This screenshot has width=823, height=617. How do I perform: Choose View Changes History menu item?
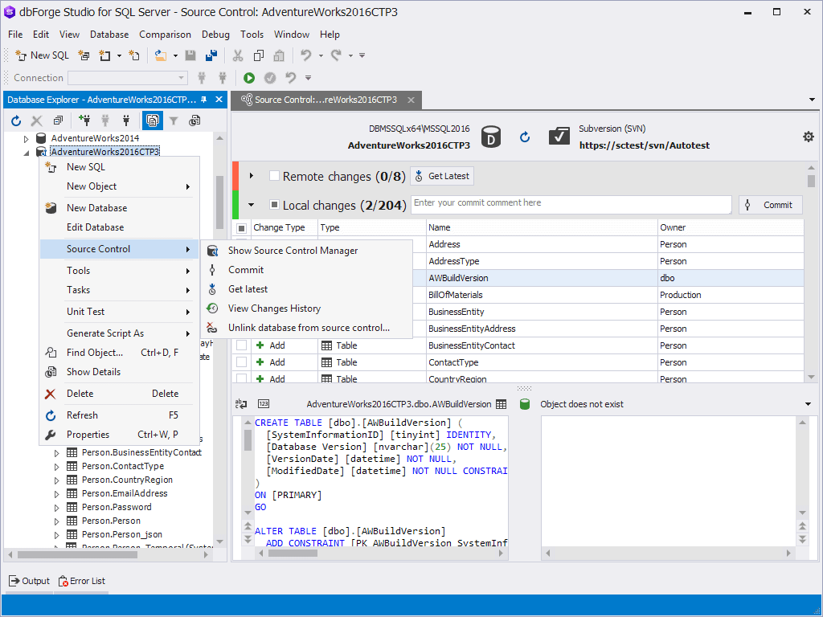coord(274,308)
